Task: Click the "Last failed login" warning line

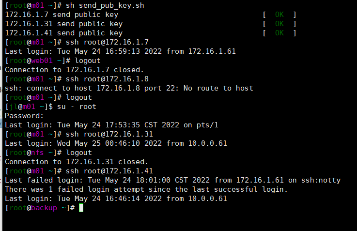Action: (x=172, y=180)
